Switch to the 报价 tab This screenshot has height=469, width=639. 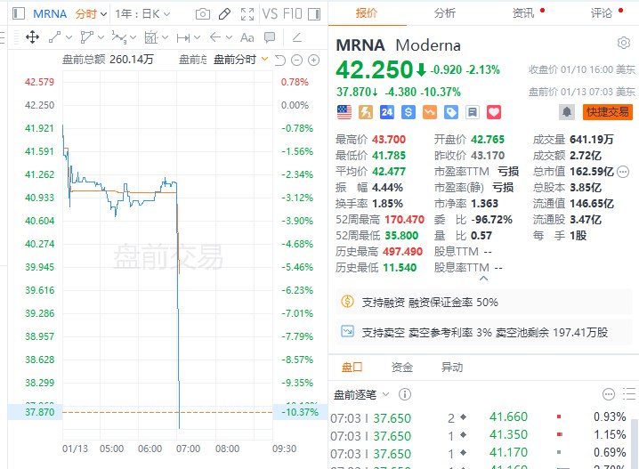(367, 13)
